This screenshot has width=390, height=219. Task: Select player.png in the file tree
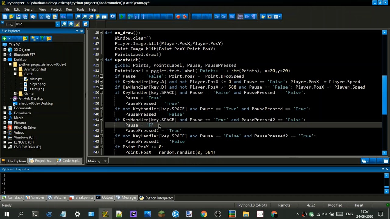point(37,84)
